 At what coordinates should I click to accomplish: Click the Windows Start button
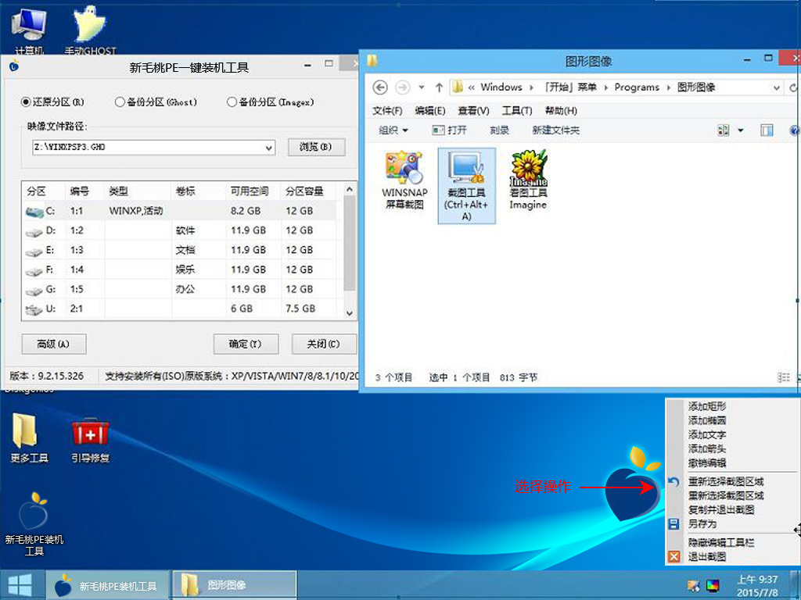20,585
